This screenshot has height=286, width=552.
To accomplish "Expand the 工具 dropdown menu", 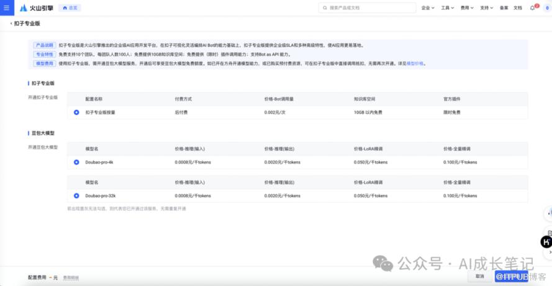I will click(x=448, y=7).
